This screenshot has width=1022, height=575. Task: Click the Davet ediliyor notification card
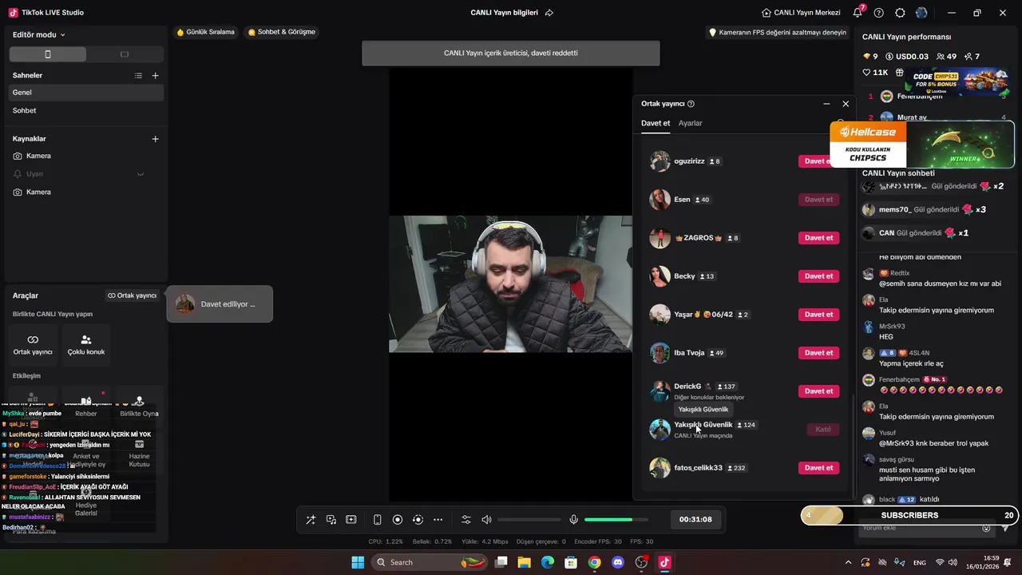(220, 304)
